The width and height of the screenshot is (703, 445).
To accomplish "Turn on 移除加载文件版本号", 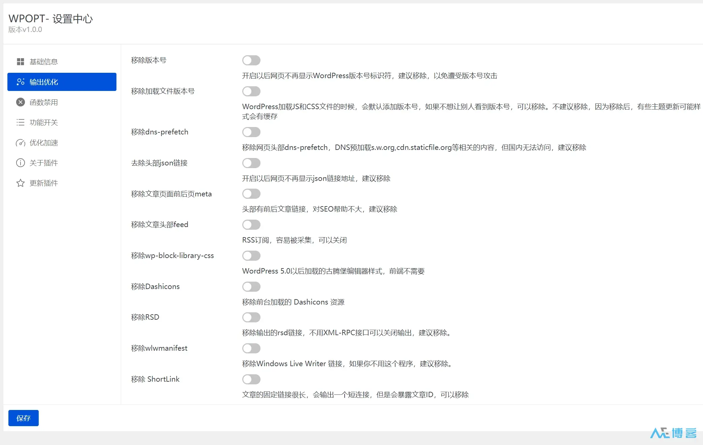I will pyautogui.click(x=251, y=91).
